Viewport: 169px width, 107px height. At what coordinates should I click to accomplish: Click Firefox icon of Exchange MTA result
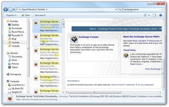(36, 78)
